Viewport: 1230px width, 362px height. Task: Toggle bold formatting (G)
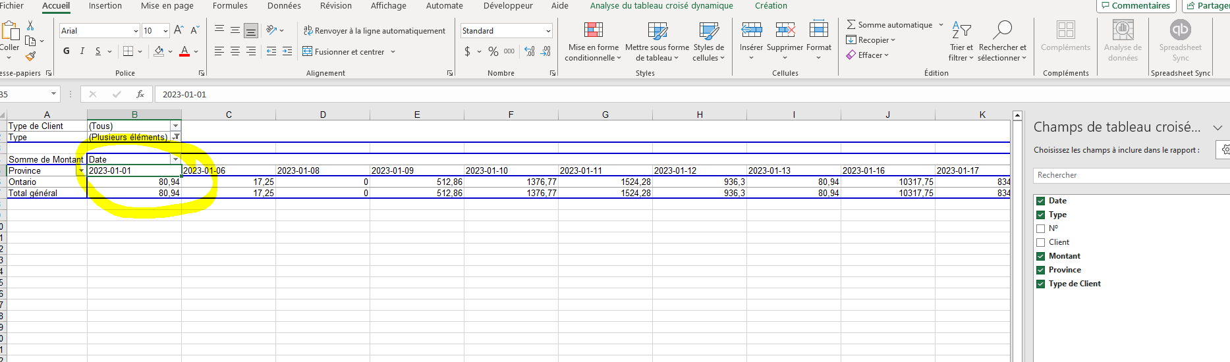click(x=67, y=51)
